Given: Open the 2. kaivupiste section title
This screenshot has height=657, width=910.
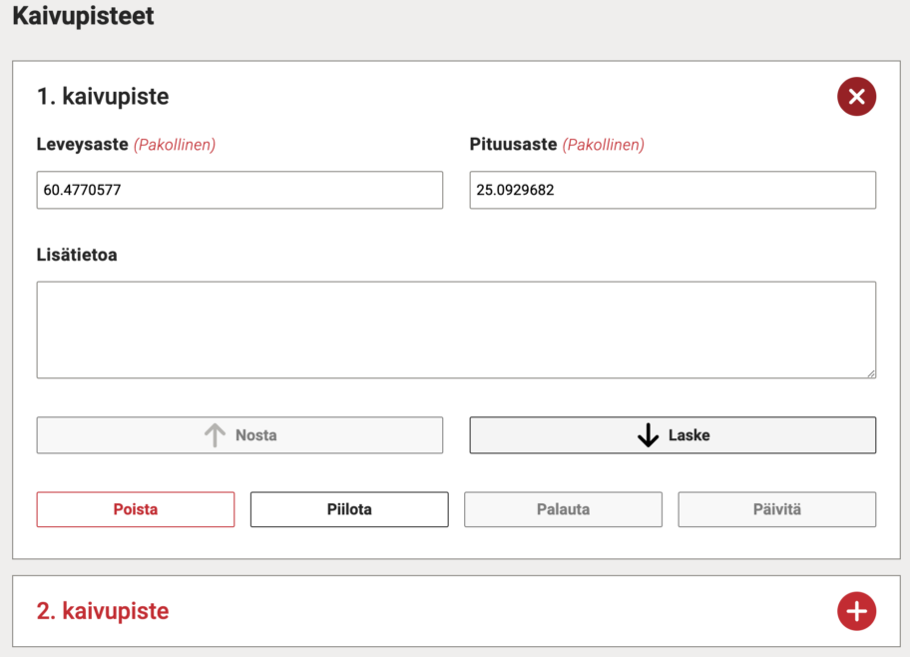Looking at the screenshot, I should [x=103, y=611].
